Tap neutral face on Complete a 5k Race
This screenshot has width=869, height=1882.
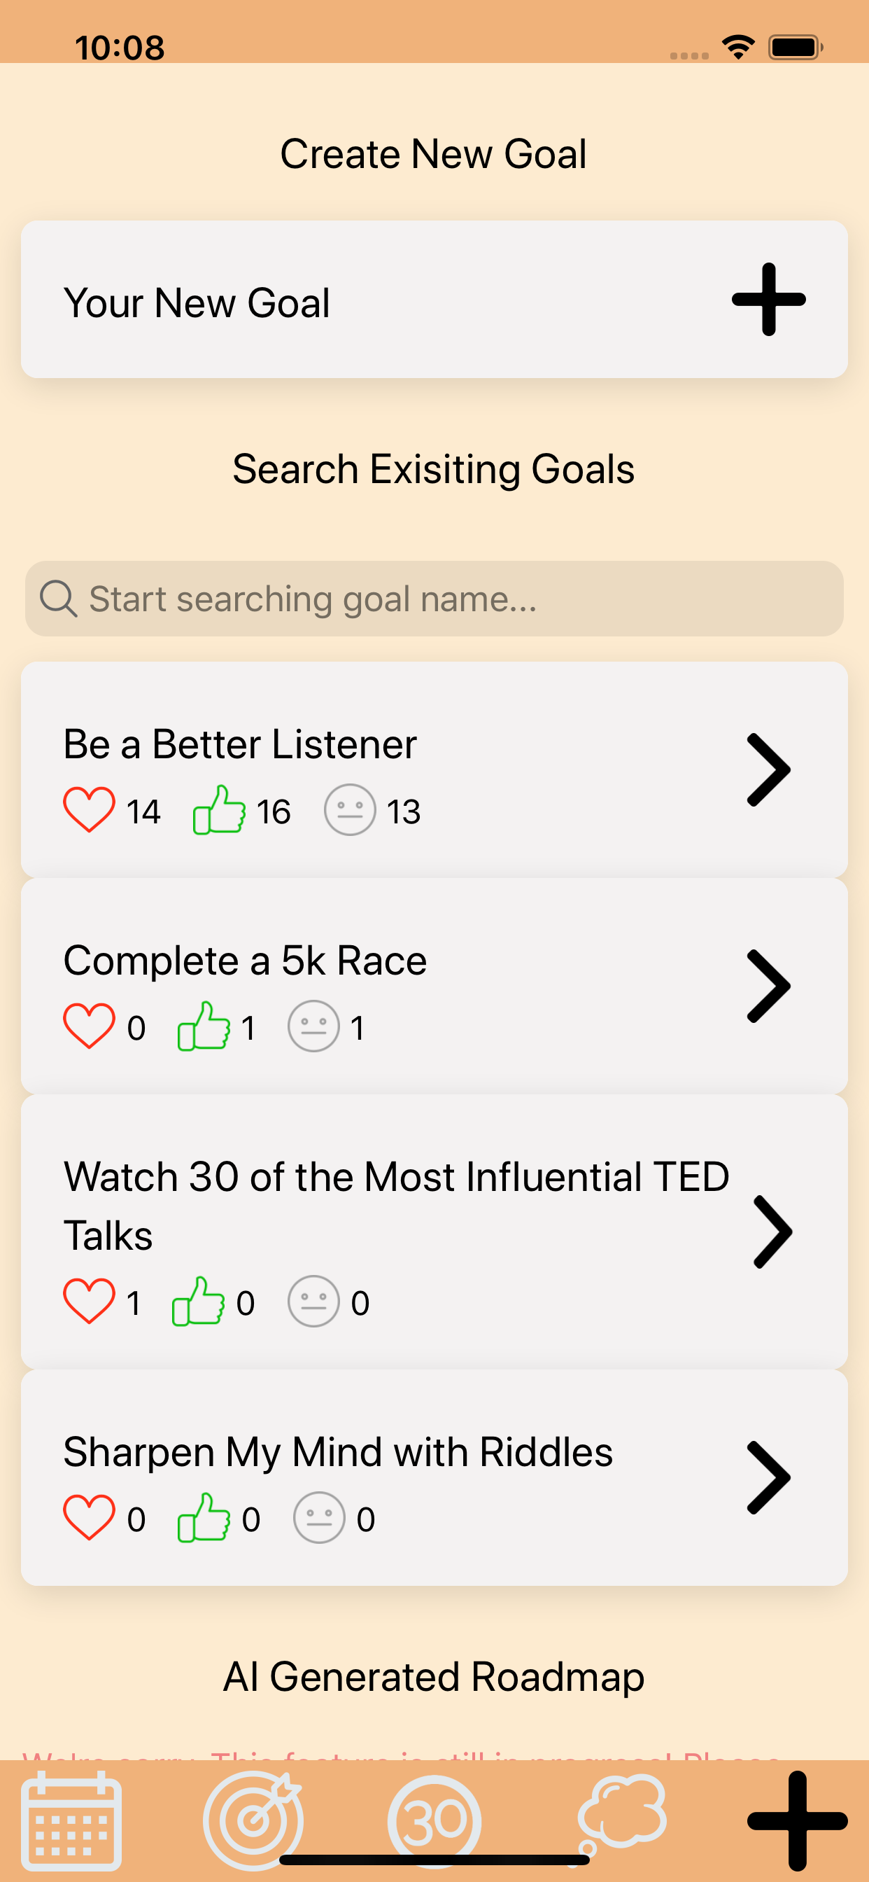tap(313, 1026)
